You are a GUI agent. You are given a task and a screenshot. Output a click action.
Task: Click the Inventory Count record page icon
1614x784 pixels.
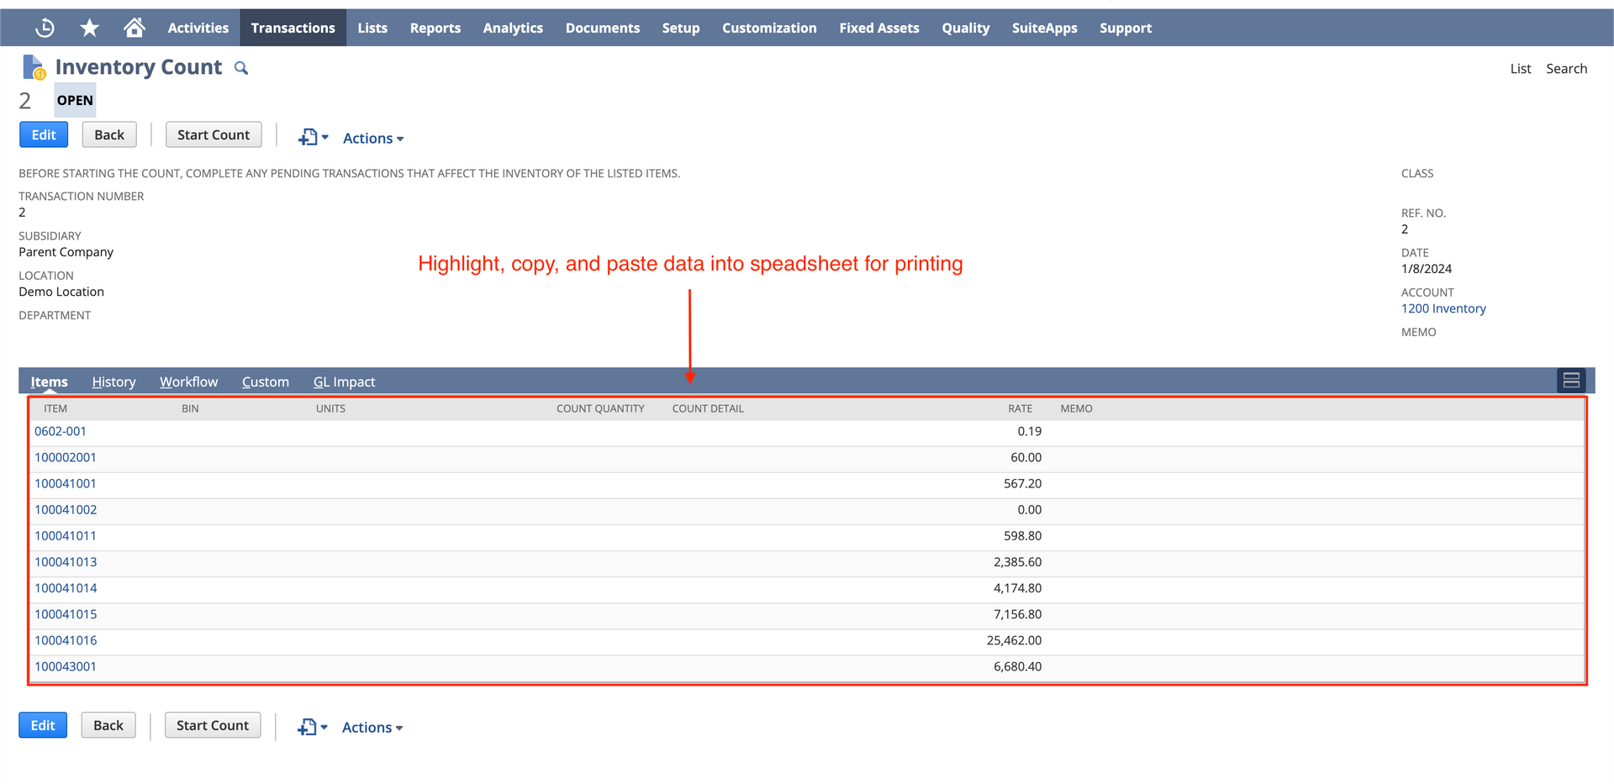[33, 66]
